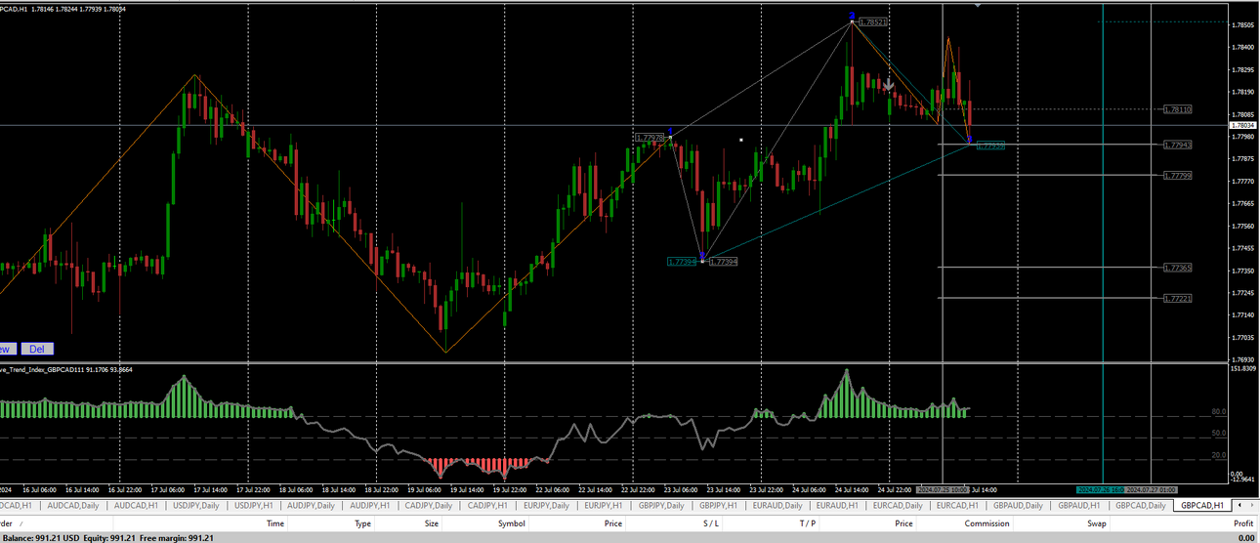Open the USDJPY,Daily chart tab

click(x=197, y=506)
